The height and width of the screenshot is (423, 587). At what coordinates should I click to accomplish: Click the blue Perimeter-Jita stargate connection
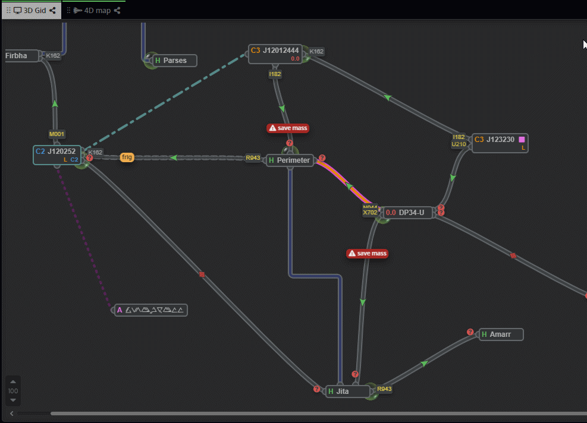click(x=316, y=276)
